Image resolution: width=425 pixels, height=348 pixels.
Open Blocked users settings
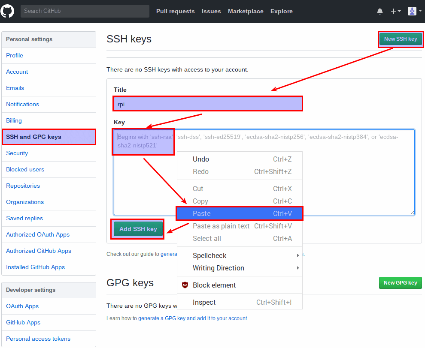(49, 169)
